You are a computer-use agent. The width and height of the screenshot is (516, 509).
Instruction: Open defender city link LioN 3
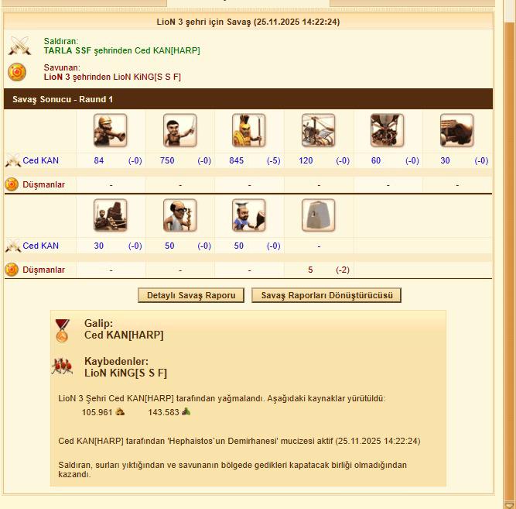[57, 77]
